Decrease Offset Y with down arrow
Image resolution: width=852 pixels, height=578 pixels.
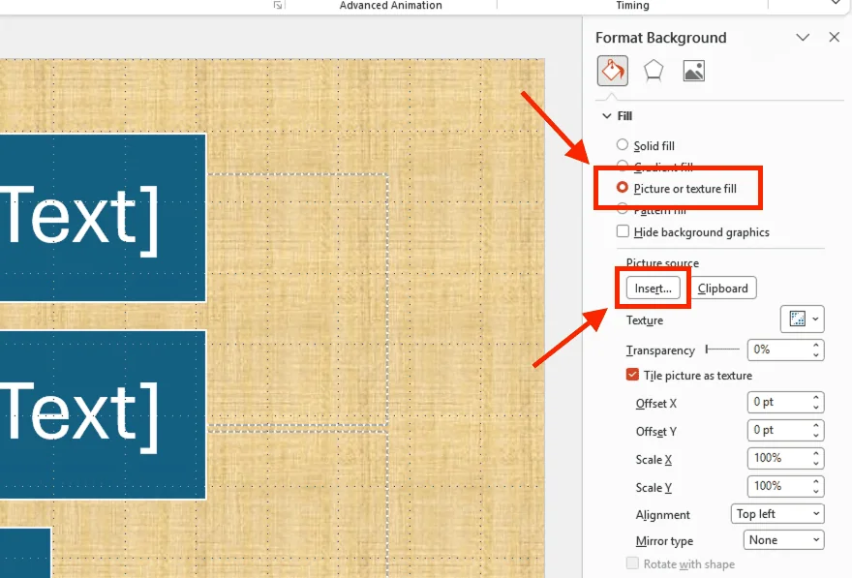(x=815, y=436)
